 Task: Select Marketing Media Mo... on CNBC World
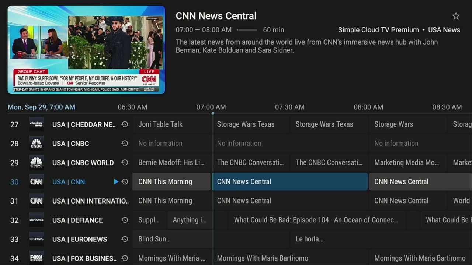(x=407, y=163)
